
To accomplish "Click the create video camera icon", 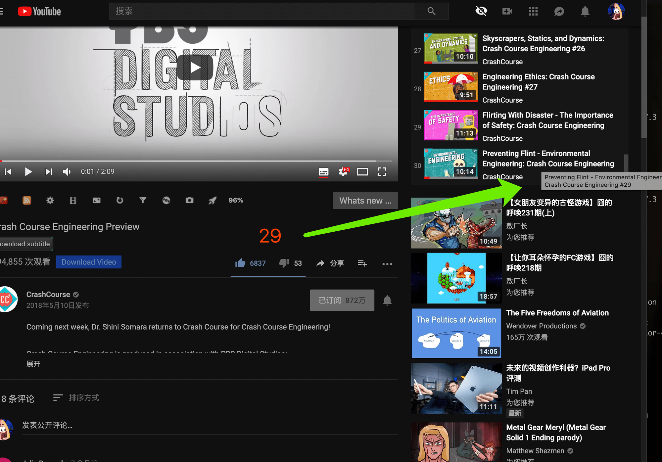I will [507, 11].
